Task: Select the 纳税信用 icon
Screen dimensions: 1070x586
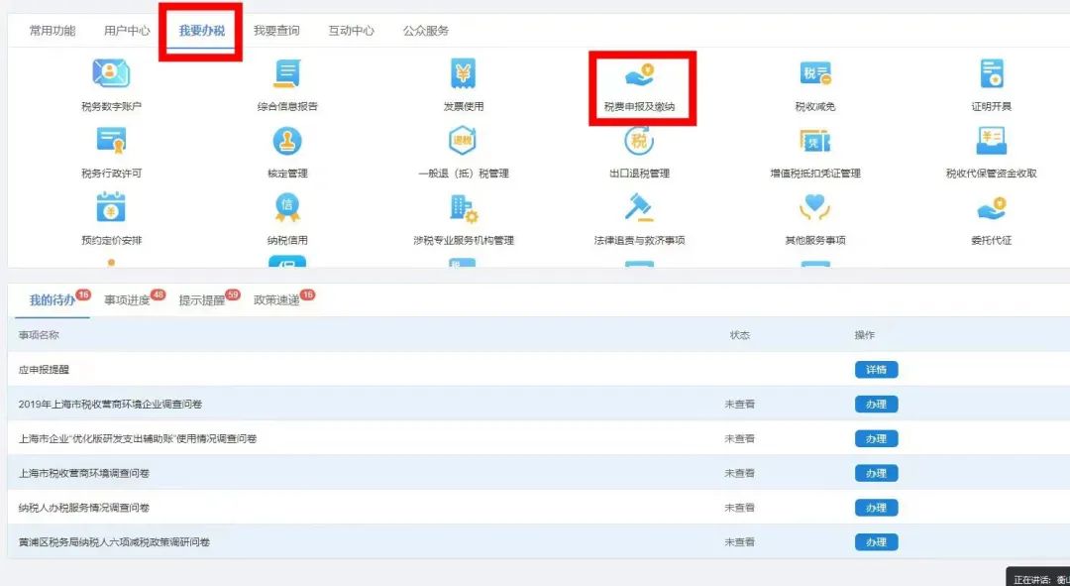Action: click(x=287, y=209)
